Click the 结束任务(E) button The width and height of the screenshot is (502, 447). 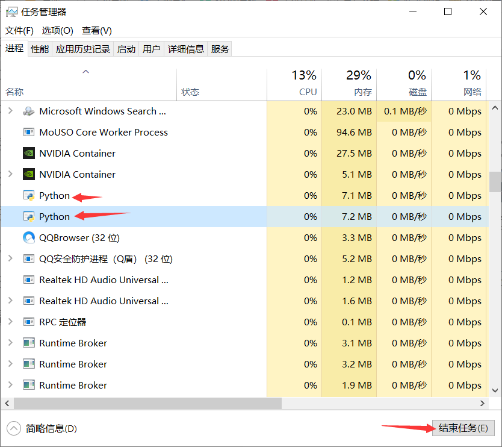point(463,428)
